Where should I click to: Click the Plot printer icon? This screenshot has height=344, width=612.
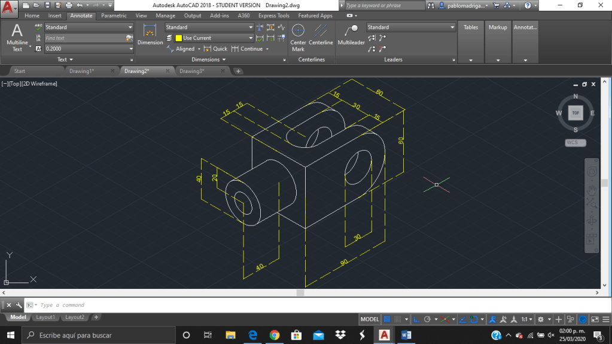(x=69, y=5)
